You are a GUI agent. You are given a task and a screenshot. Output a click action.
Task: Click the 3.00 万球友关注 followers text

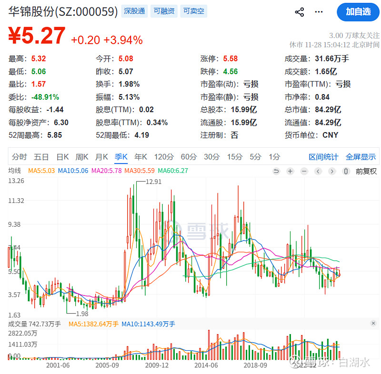(354, 35)
